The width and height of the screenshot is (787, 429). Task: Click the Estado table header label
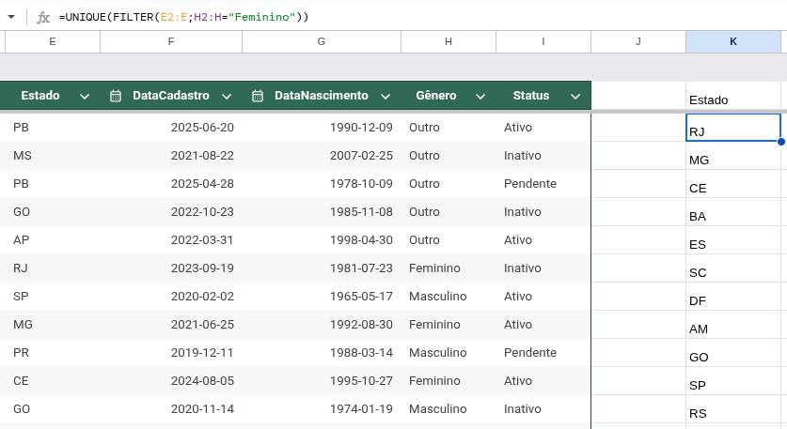point(40,95)
